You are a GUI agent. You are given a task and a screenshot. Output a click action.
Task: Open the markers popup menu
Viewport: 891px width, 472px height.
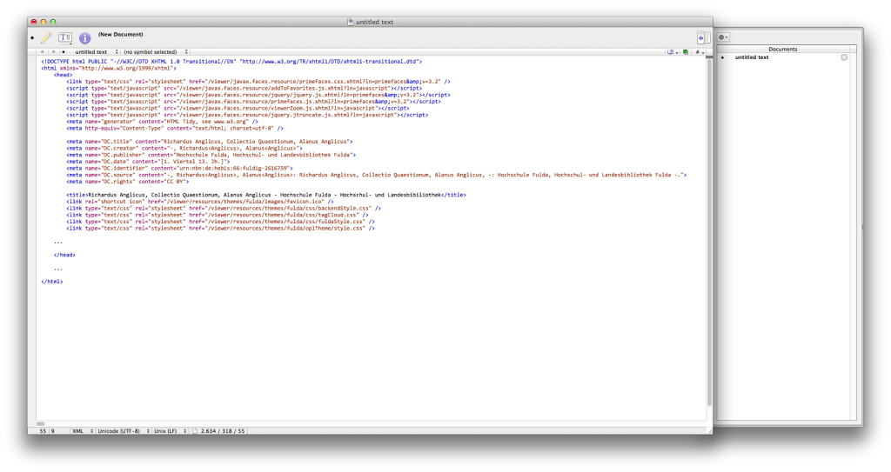coord(700,51)
